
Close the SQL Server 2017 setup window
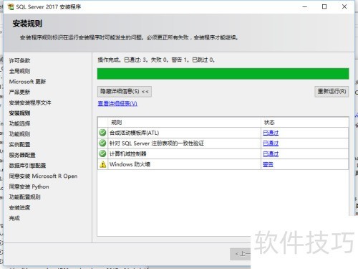tap(344, 6)
